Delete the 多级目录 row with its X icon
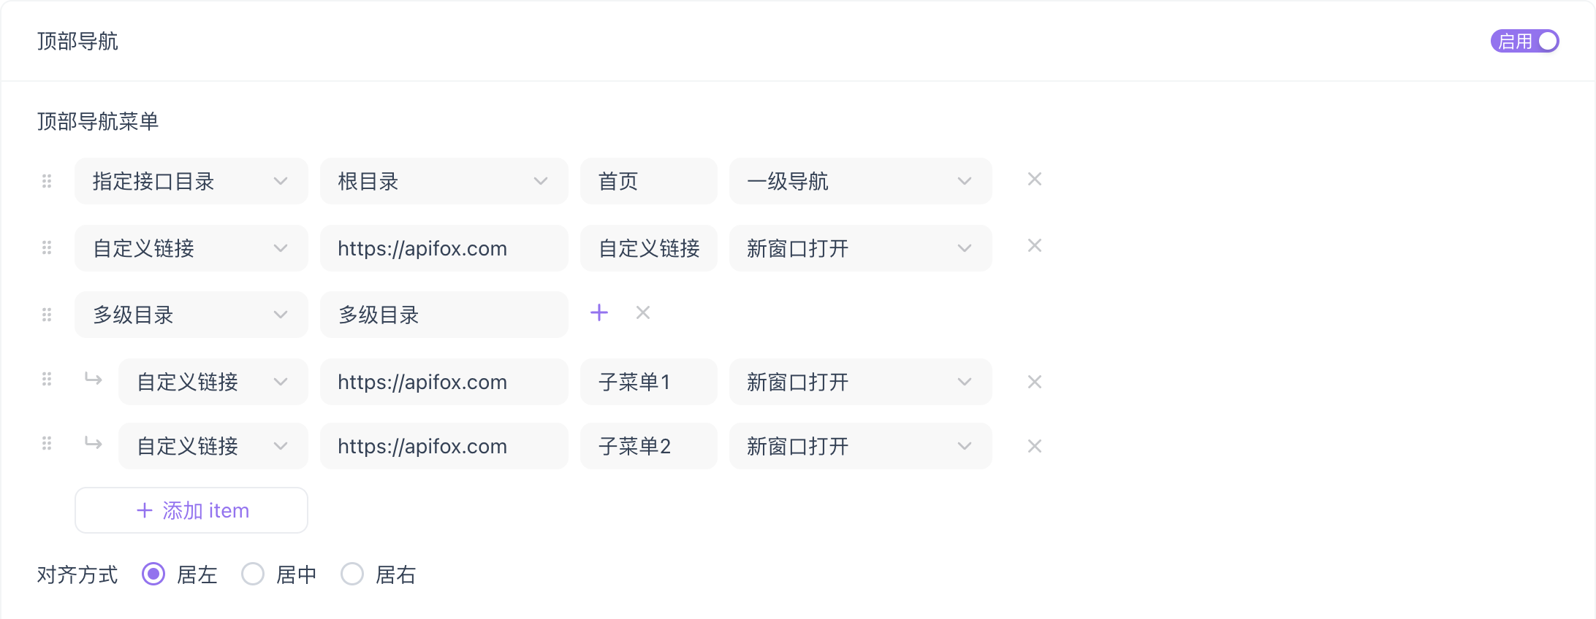 pos(643,312)
